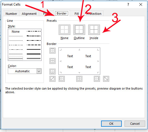Image resolution: width=148 pixels, height=132 pixels.
Task: Switch to the Fill tab
Action: pos(77,14)
